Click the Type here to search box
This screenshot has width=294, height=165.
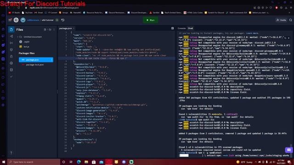[x=34, y=162]
